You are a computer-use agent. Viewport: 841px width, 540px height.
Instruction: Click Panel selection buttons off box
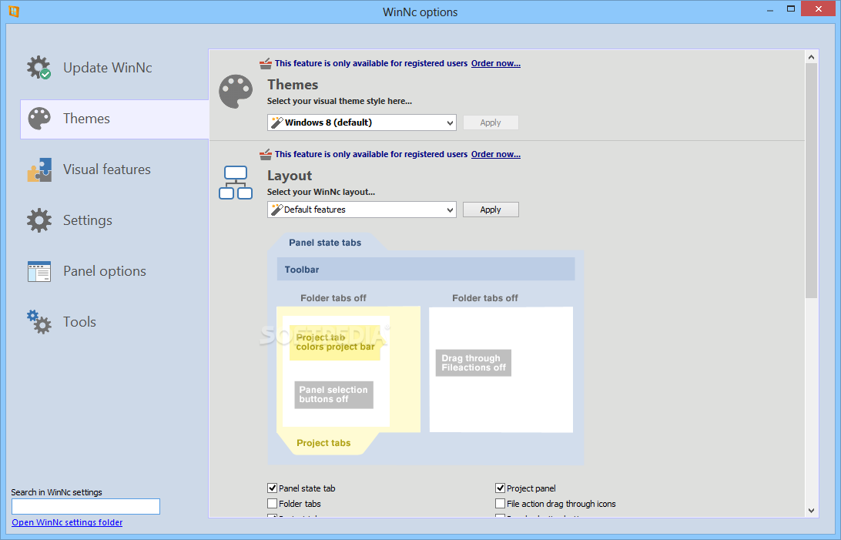coord(333,394)
